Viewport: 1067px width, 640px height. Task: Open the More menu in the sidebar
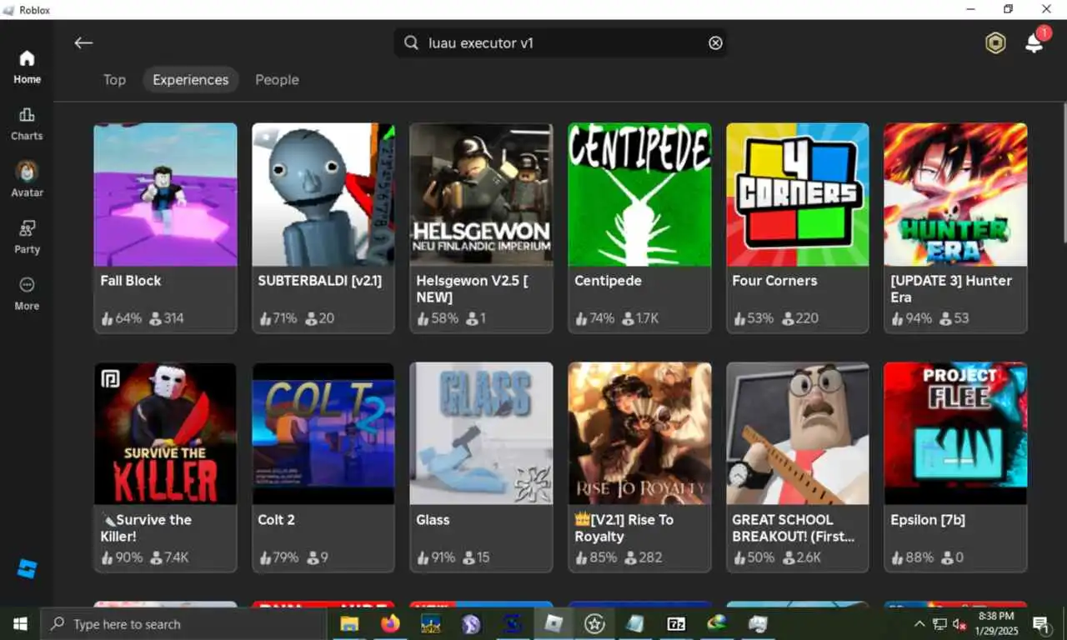coord(27,294)
